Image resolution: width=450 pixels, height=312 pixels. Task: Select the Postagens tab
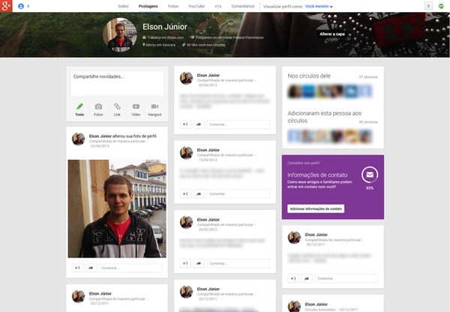click(148, 6)
